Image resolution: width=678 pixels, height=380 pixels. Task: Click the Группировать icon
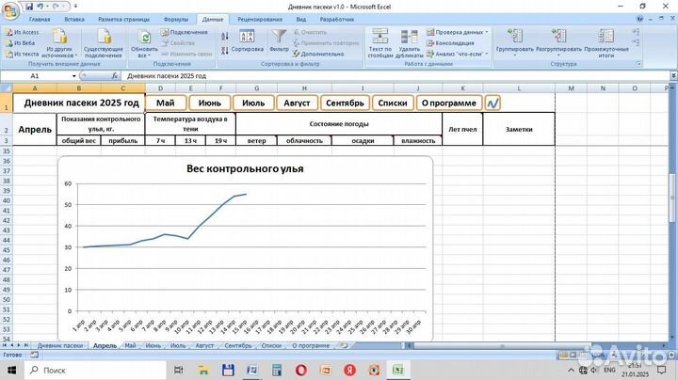514,40
